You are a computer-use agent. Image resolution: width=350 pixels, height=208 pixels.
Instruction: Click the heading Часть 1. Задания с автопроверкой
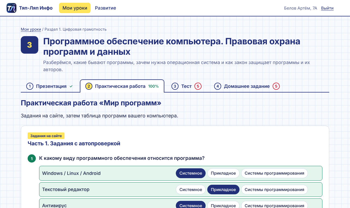[74, 143]
